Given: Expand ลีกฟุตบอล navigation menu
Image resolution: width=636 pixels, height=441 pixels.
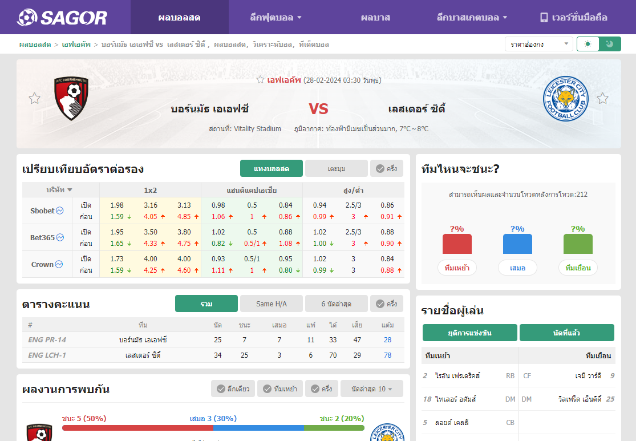Looking at the screenshot, I should [276, 18].
